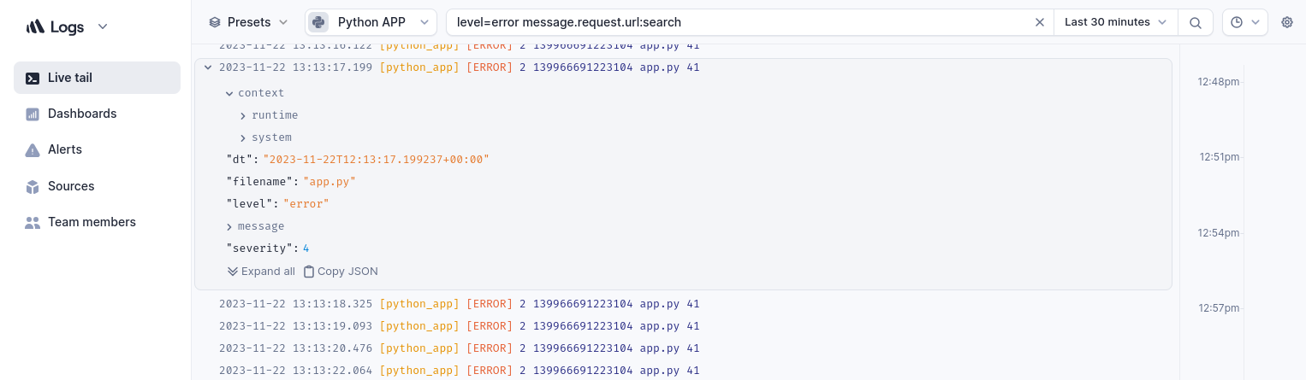Screen dimensions: 1306x380
Task: Click the Alerts warning icon
Action: tap(33, 150)
